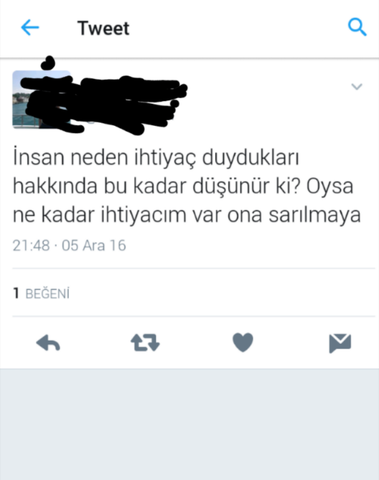View who liked via BEĞENİ label
The image size is (379, 480).
tap(48, 294)
